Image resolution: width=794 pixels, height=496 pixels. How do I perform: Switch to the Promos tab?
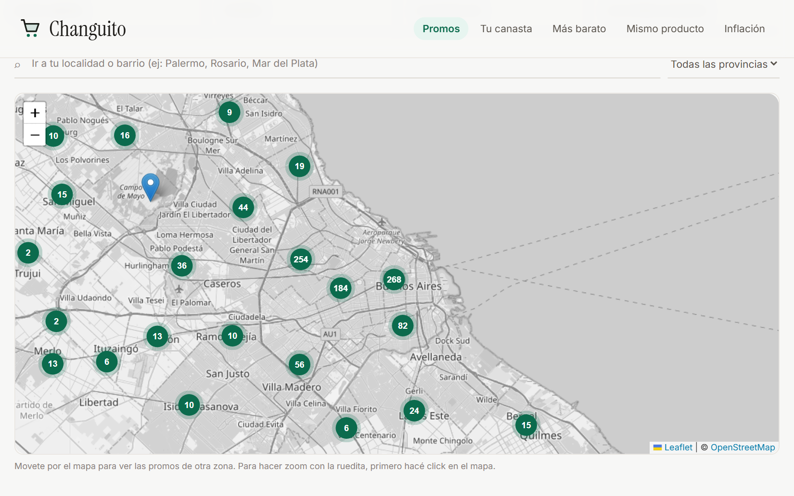pyautogui.click(x=441, y=29)
